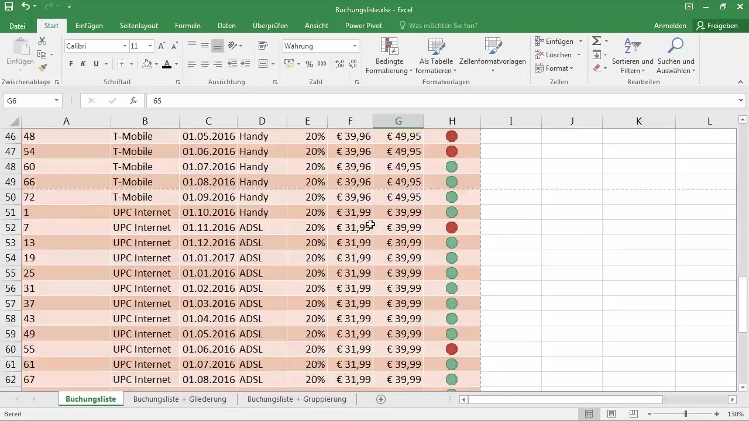Open the font size 11 dropdown
The image size is (749, 421).
pyautogui.click(x=150, y=46)
